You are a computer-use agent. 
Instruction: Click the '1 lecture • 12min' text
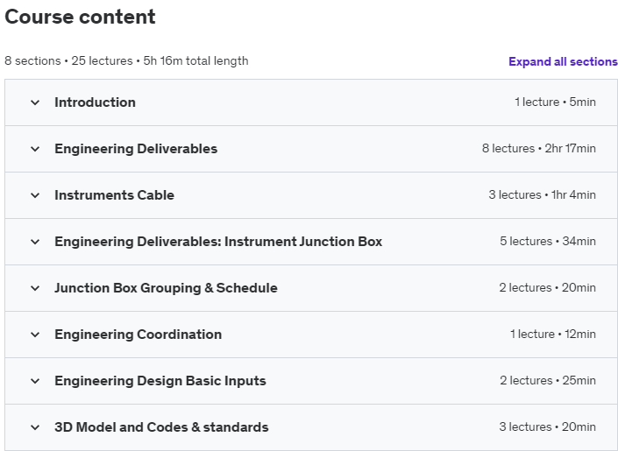click(x=553, y=335)
